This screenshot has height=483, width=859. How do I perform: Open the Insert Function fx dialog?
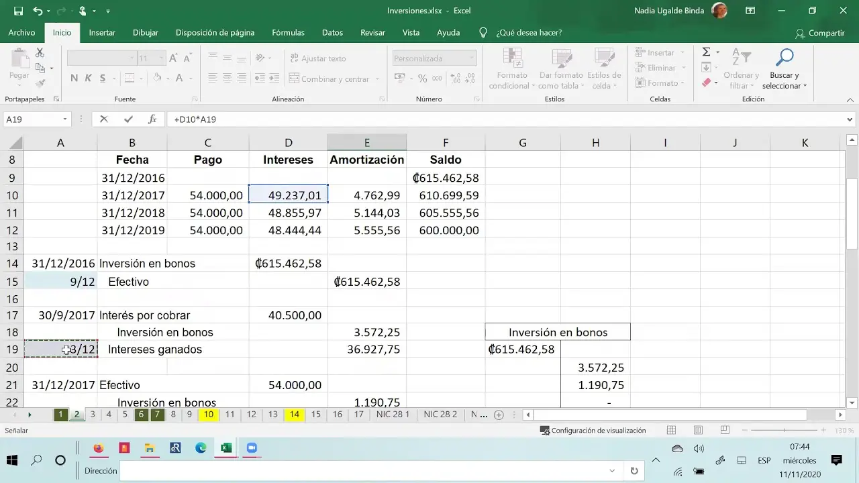click(152, 119)
